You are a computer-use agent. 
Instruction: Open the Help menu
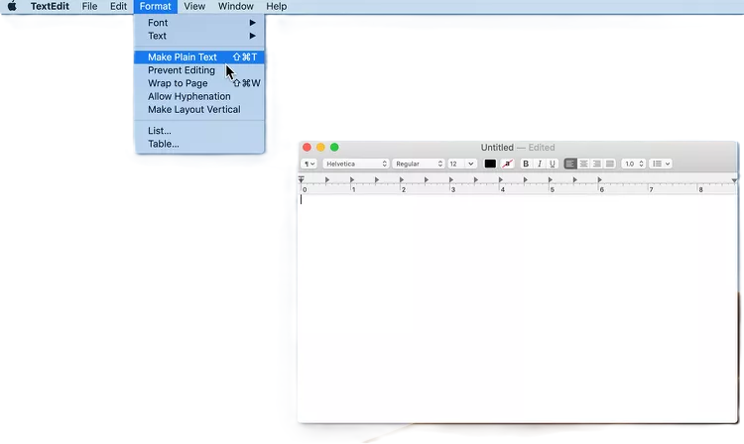pos(276,6)
